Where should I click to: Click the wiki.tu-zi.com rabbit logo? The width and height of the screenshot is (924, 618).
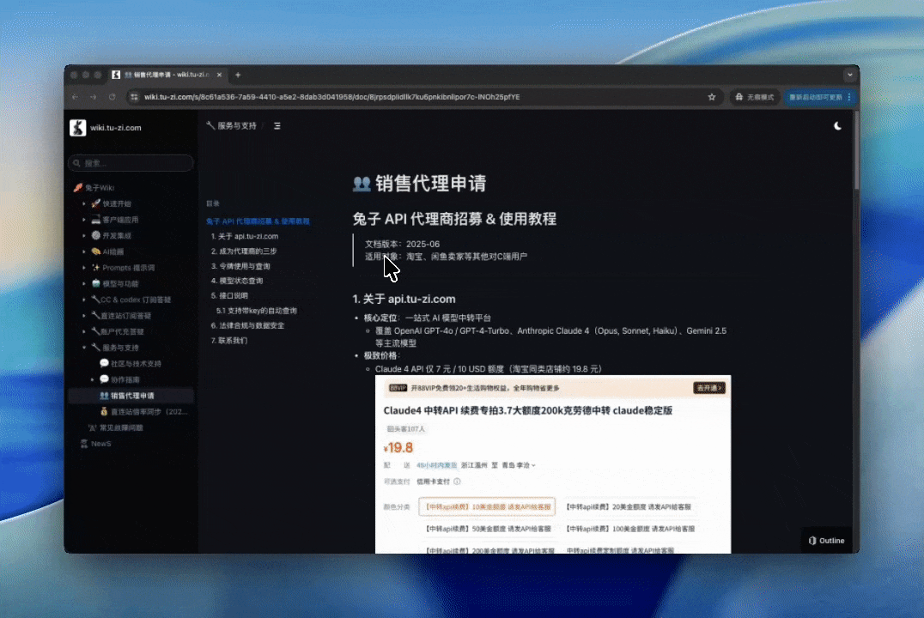coord(77,127)
